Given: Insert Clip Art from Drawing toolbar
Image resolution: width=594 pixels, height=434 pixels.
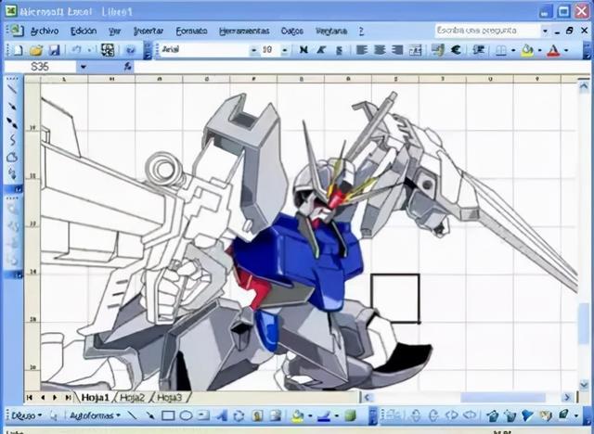Looking at the screenshot, I should [258, 415].
